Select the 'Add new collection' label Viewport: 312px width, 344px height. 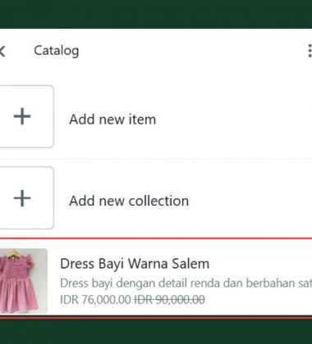point(129,201)
